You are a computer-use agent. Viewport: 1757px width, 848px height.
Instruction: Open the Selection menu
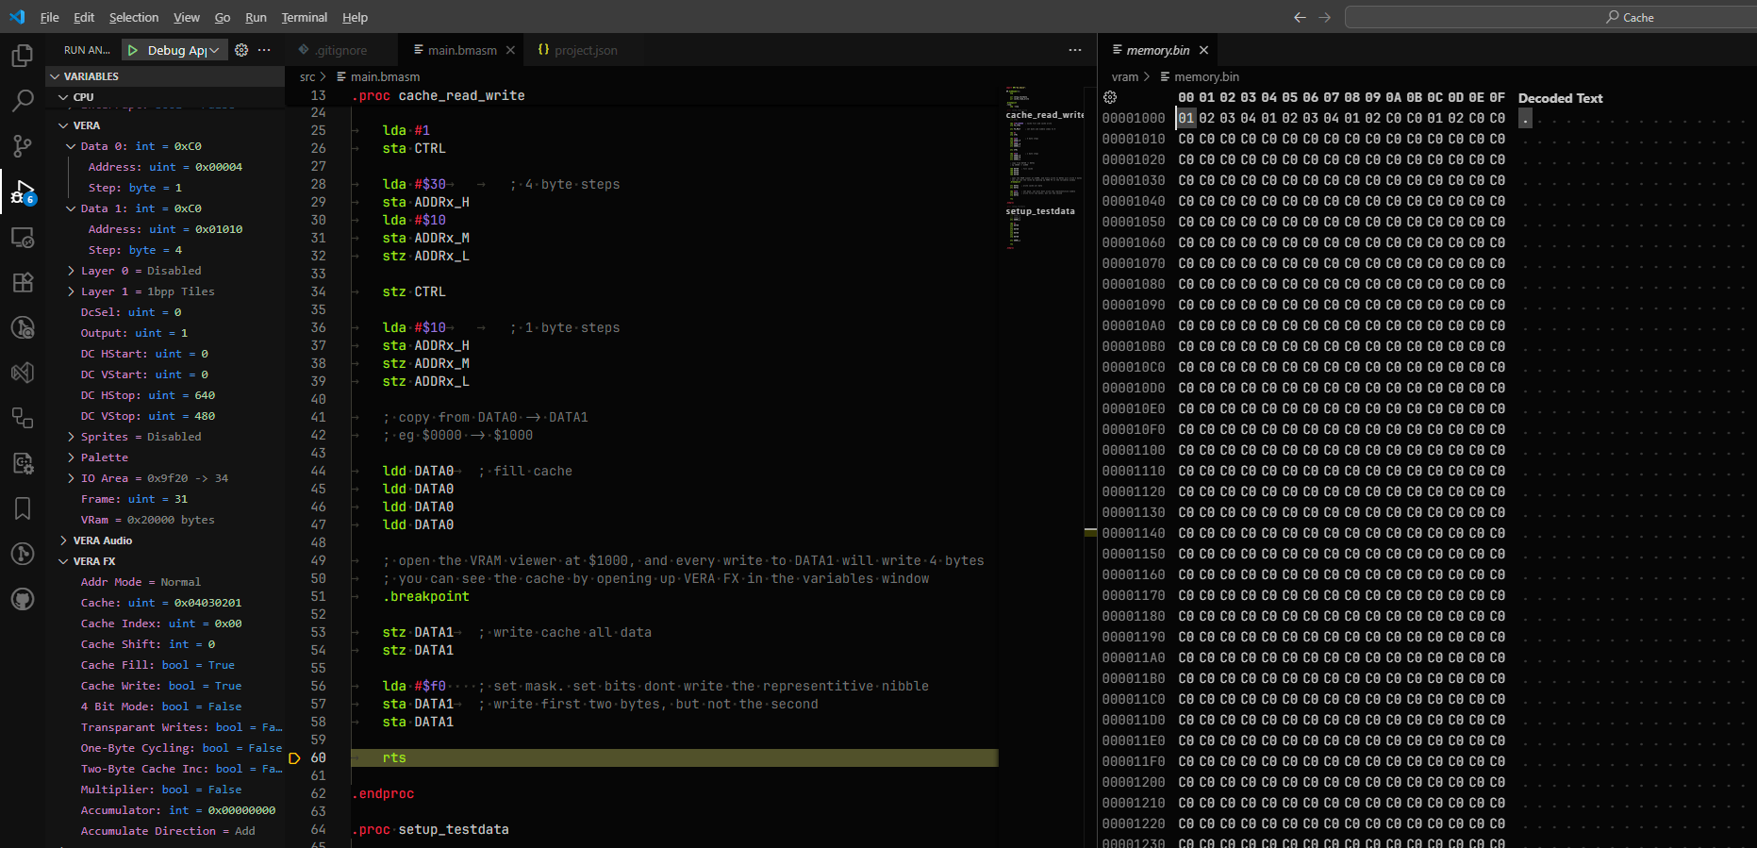[134, 17]
